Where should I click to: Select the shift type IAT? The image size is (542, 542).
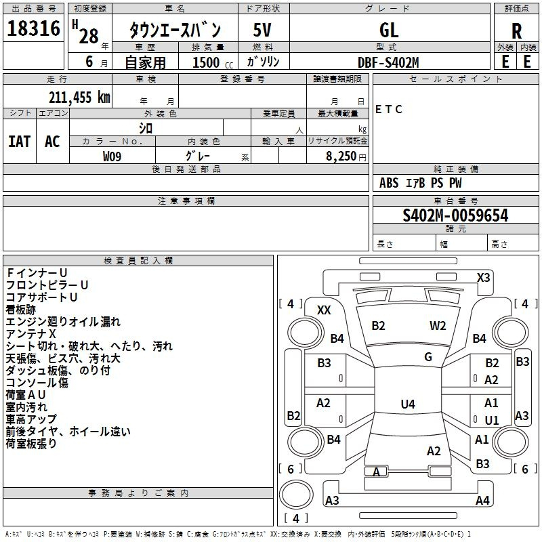point(20,142)
